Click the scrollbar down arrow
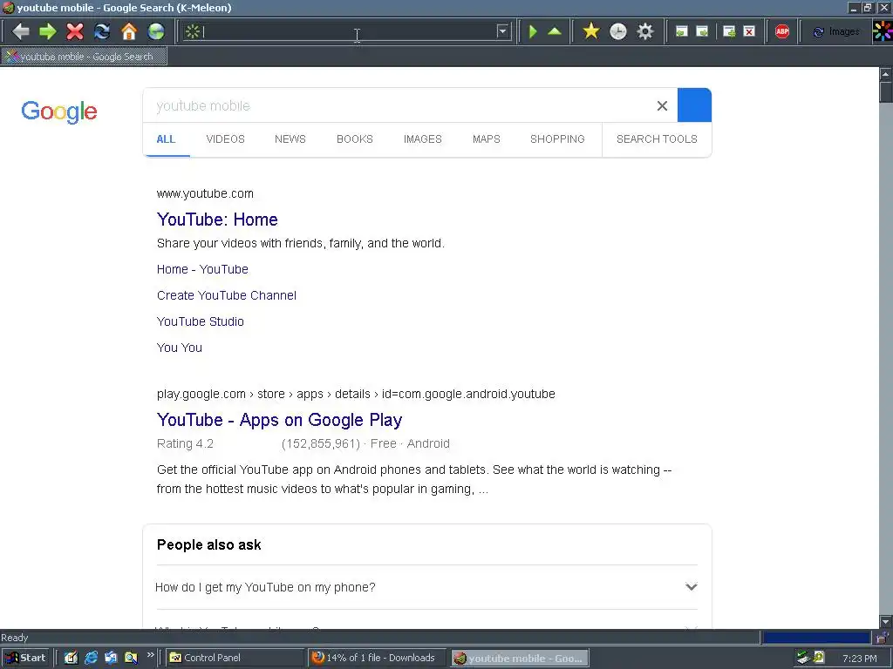Image resolution: width=893 pixels, height=669 pixels. tap(886, 622)
